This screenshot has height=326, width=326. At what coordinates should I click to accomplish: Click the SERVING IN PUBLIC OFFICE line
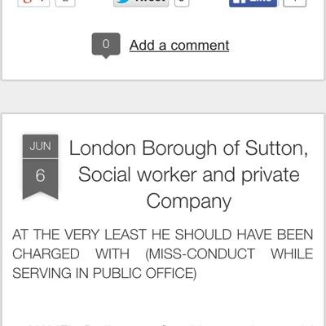[x=104, y=273]
